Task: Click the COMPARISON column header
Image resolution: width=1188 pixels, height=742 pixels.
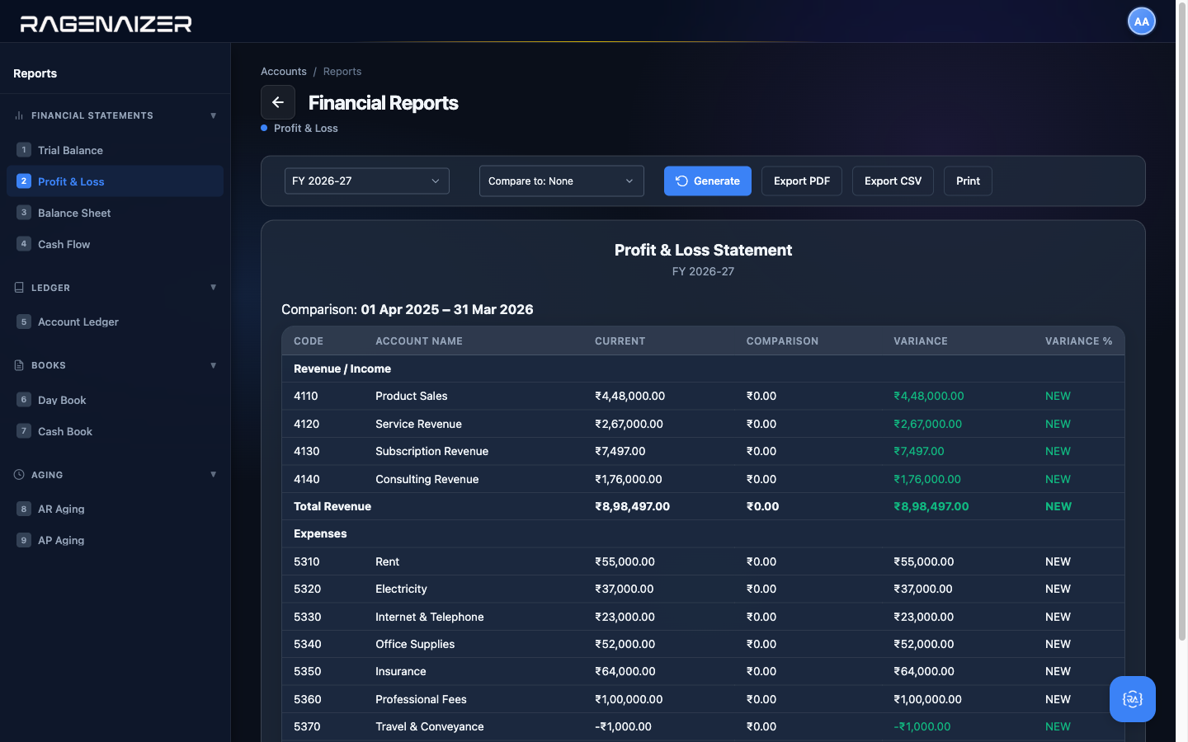Action: tap(782, 341)
